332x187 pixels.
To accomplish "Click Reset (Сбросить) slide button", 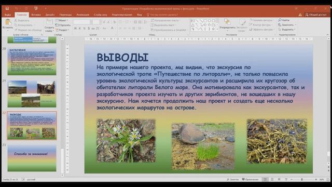I will 63,25.
